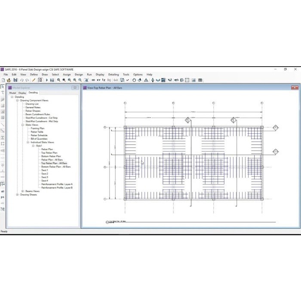Open the General Notes tree item
The image size is (301, 301).
click(33, 107)
